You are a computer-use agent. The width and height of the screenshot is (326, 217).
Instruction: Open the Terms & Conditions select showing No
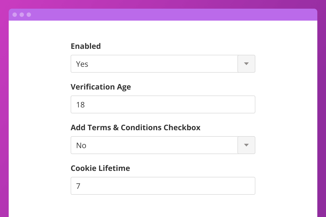coord(154,145)
